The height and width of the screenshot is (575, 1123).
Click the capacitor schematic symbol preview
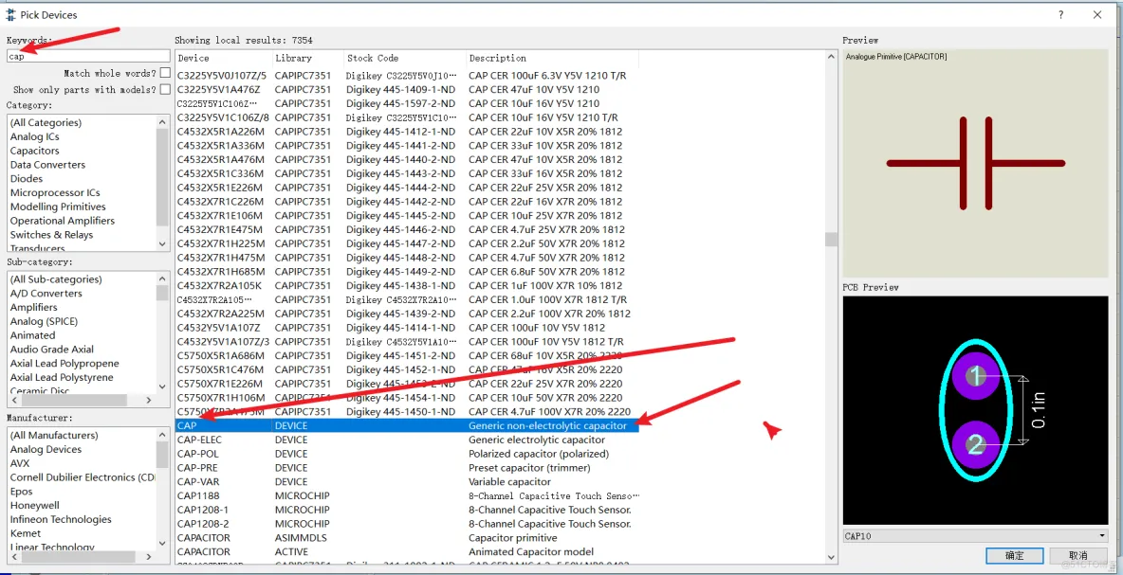tap(975, 164)
